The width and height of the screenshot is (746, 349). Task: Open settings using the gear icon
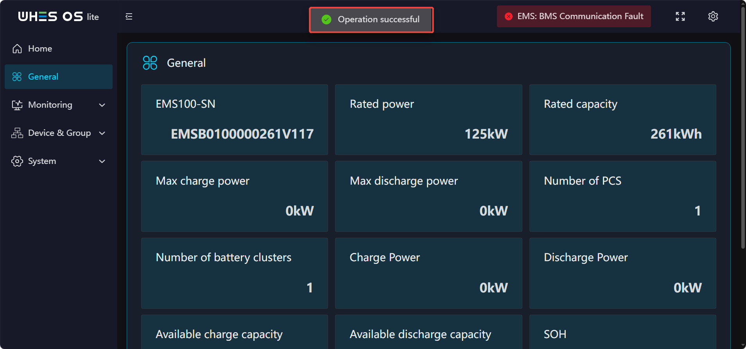[x=713, y=16]
